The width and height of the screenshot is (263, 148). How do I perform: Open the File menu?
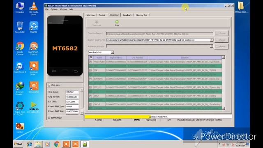[47, 9]
